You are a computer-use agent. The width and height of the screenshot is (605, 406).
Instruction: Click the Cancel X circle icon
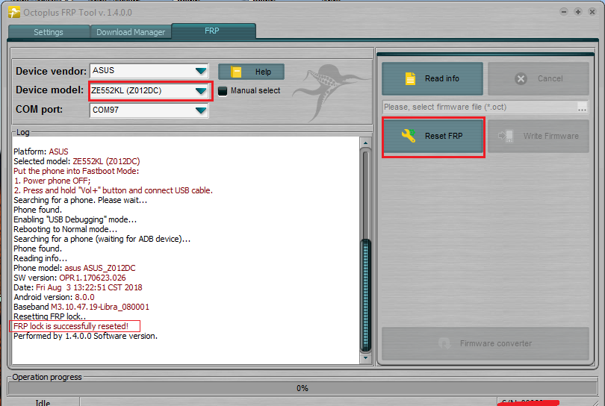pos(521,78)
